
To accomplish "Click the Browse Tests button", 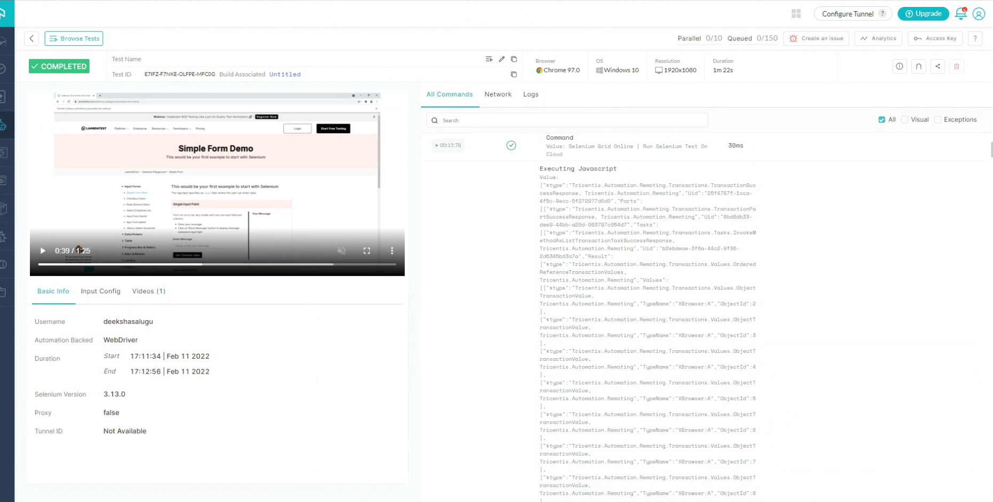I will click(74, 38).
